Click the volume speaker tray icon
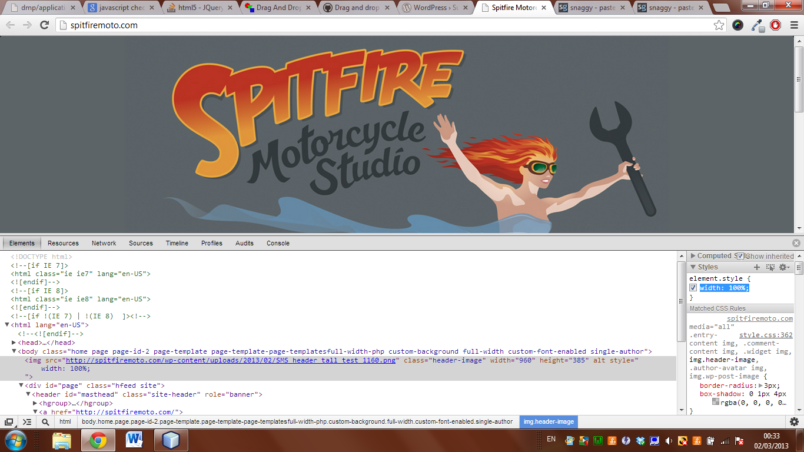The image size is (804, 452). 669,440
